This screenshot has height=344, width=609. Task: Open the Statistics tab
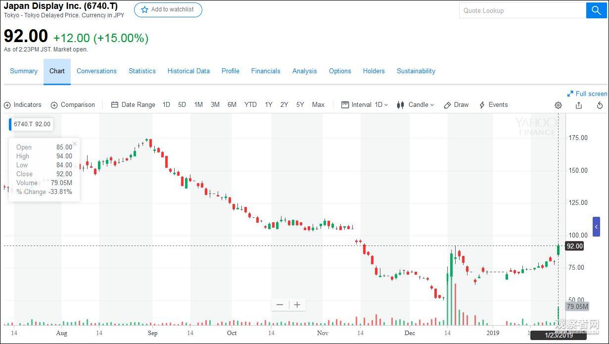(142, 71)
